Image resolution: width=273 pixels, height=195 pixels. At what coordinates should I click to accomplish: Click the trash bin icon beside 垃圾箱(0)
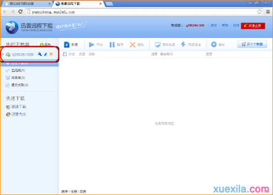(x=7, y=78)
